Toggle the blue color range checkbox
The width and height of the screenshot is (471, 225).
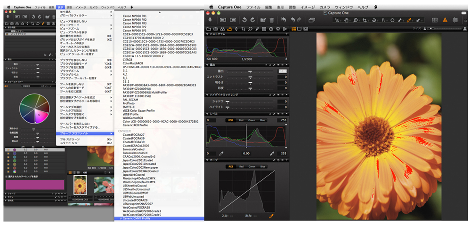tap(8, 154)
